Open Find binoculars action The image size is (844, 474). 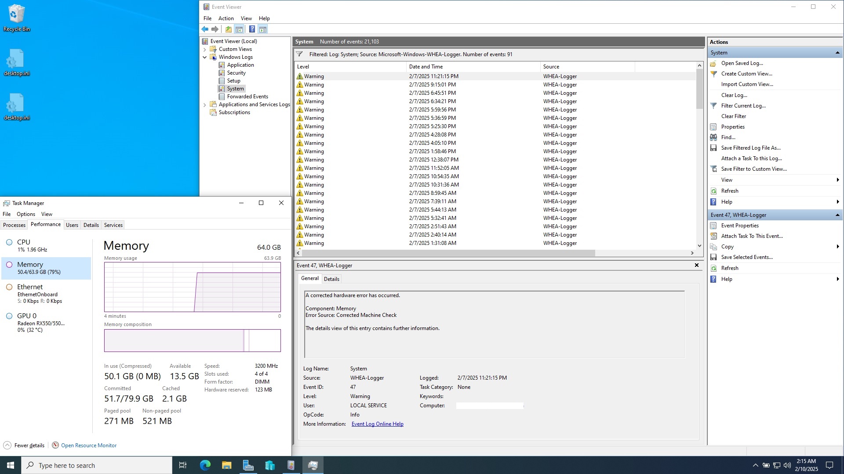coord(713,137)
